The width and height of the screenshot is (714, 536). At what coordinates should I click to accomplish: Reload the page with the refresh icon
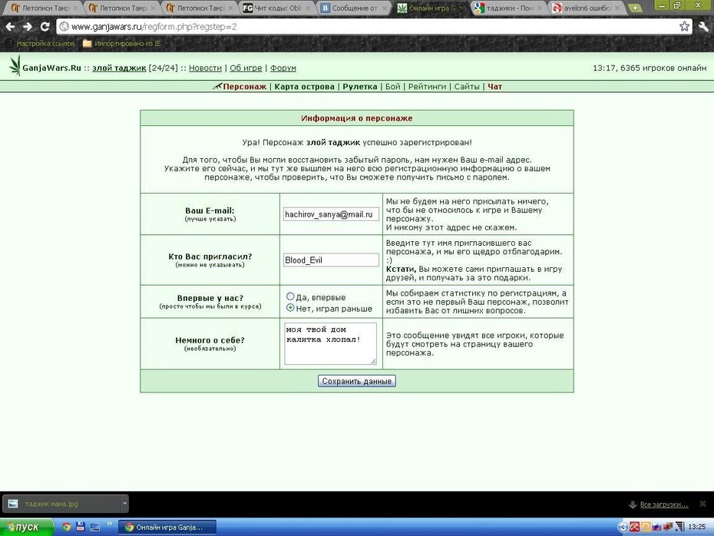click(45, 27)
